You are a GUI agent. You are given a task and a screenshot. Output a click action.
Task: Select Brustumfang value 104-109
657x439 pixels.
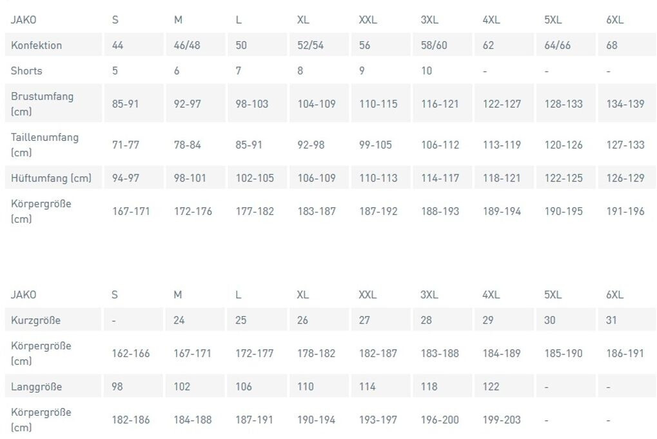coord(317,103)
